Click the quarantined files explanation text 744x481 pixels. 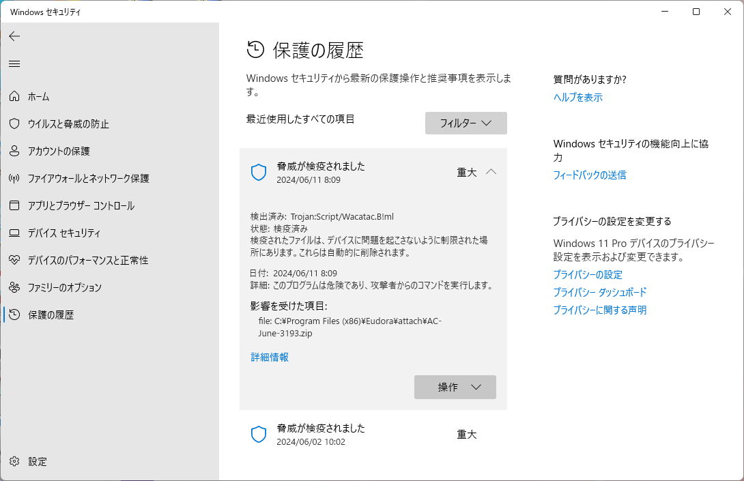point(369,246)
